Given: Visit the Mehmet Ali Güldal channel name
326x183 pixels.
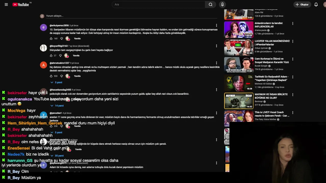Looking at the screenshot, I should (263, 84).
